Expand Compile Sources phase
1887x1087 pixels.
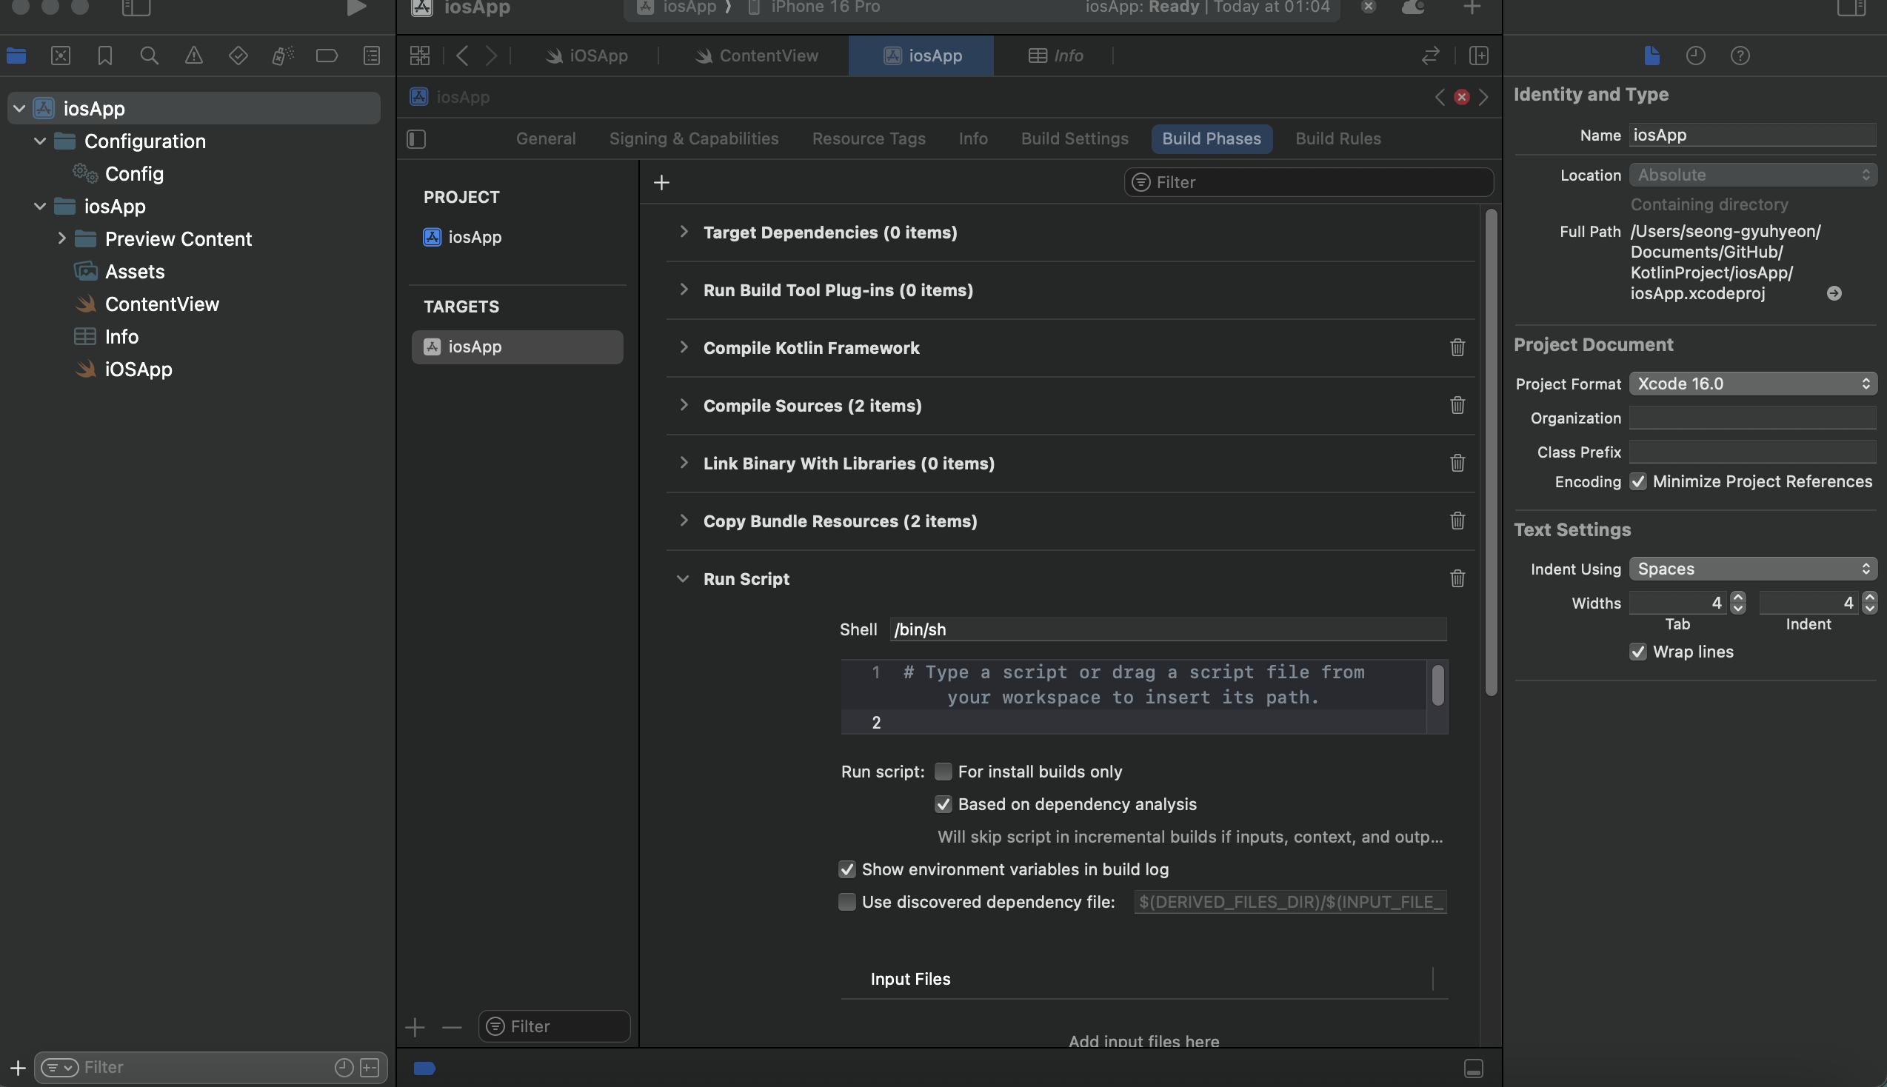(x=684, y=405)
